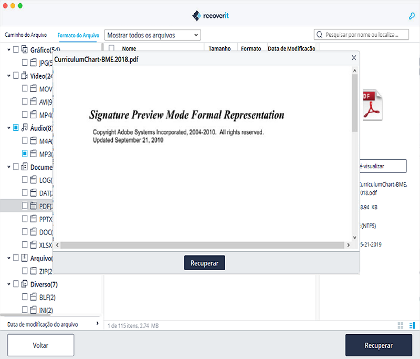The width and height of the screenshot is (420, 359).
Task: Check the PDF file type checkbox
Action: pyautogui.click(x=25, y=206)
